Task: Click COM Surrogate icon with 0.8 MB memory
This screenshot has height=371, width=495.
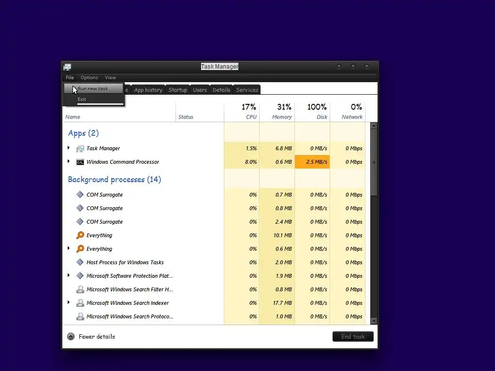Action: 80,208
